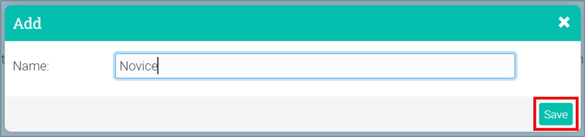Click the "Name:" label

tap(31, 66)
